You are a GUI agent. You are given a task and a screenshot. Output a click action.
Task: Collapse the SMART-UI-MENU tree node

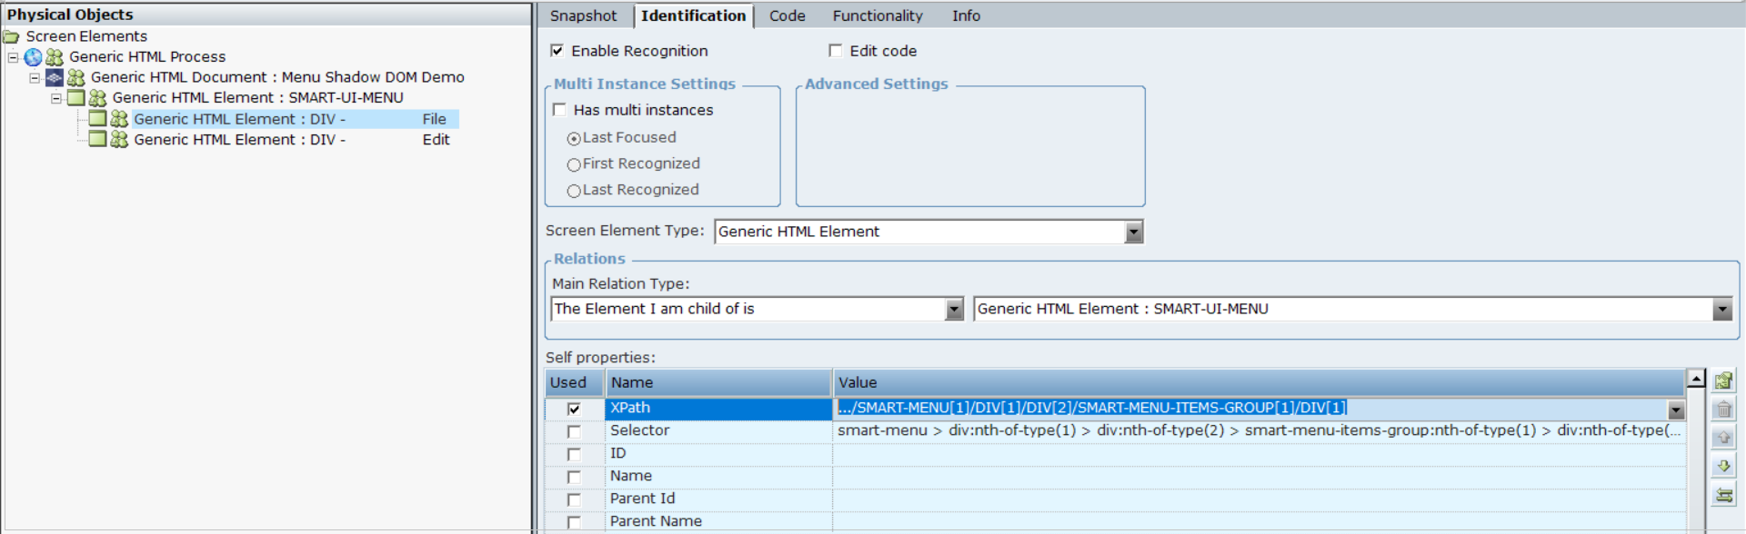coord(56,98)
